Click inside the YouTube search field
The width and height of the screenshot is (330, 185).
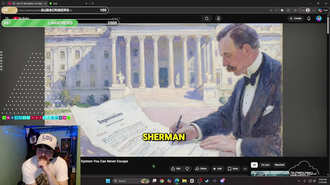(155, 18)
